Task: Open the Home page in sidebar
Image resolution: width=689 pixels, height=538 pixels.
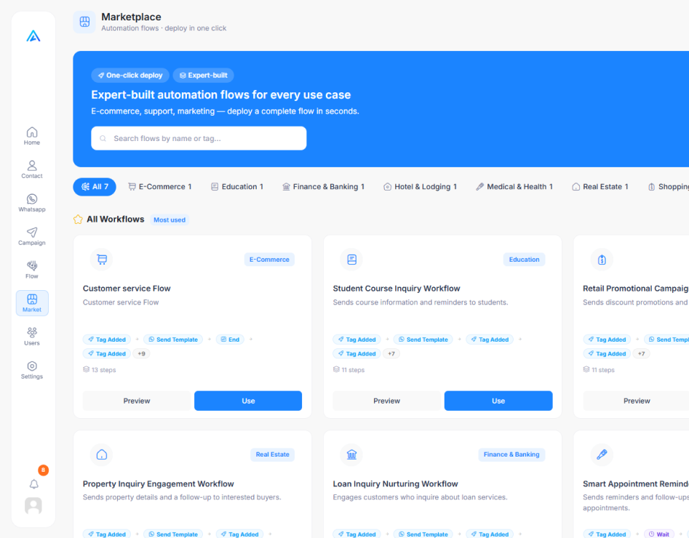Action: pos(31,136)
